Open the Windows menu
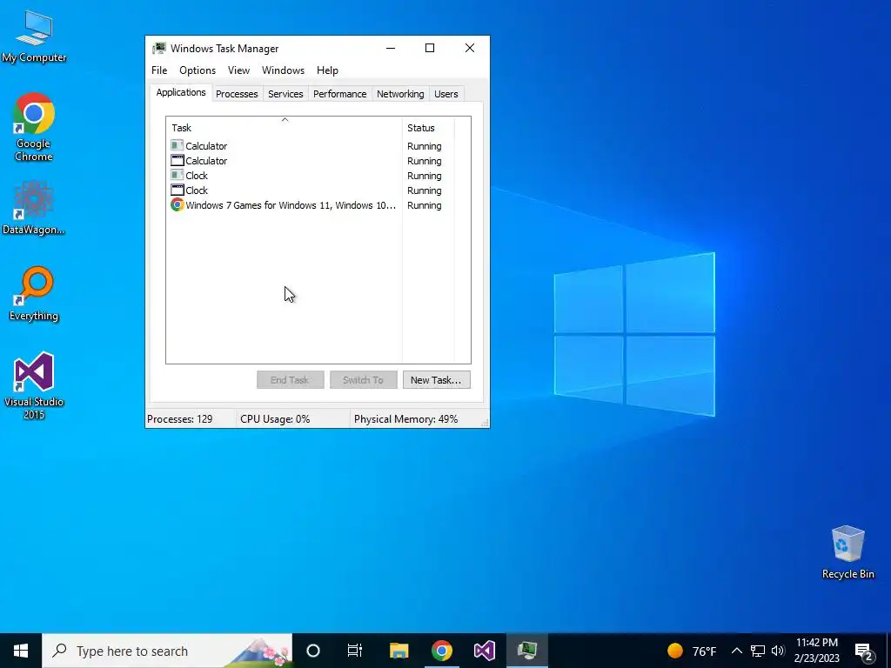This screenshot has height=668, width=891. (283, 70)
